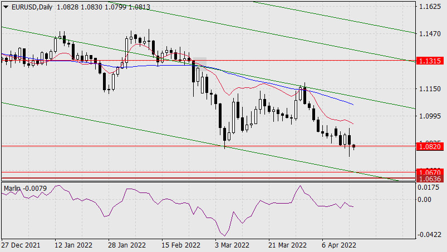Select the 3 Mar 2022 date label
The image size is (447, 252).
232,245
